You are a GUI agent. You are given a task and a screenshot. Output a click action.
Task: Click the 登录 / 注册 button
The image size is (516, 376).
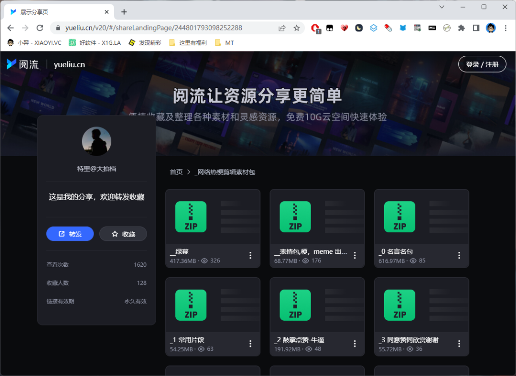click(x=482, y=64)
